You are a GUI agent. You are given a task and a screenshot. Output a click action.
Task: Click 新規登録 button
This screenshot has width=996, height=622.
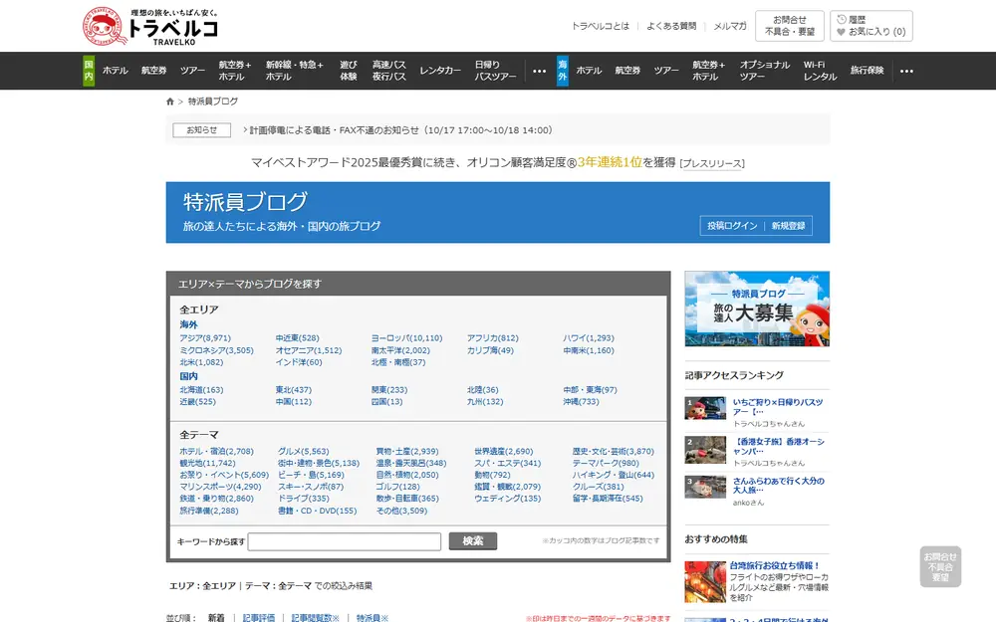[788, 226]
